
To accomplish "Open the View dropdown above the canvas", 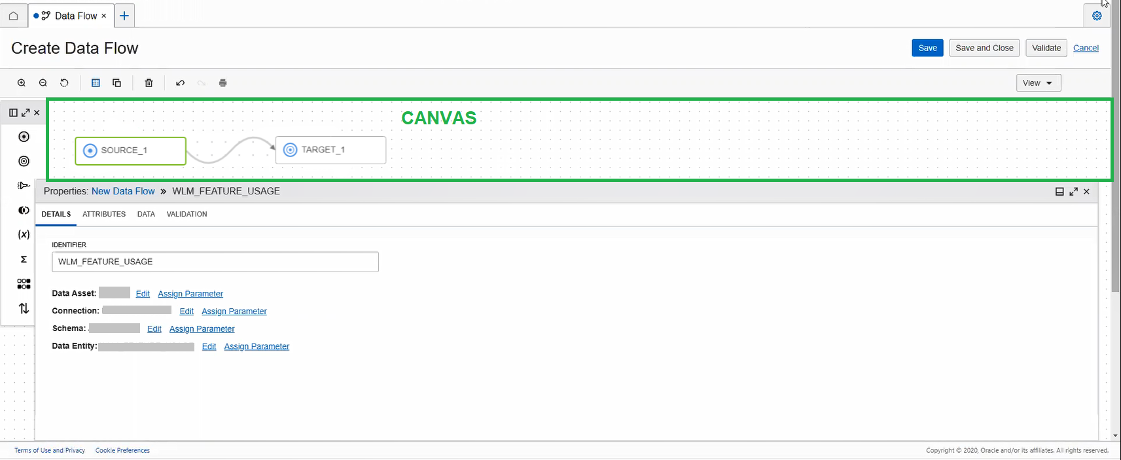I will 1038,82.
